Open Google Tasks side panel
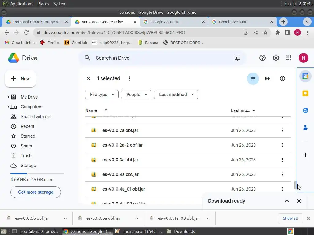This screenshot has height=235, width=314. pos(305,110)
